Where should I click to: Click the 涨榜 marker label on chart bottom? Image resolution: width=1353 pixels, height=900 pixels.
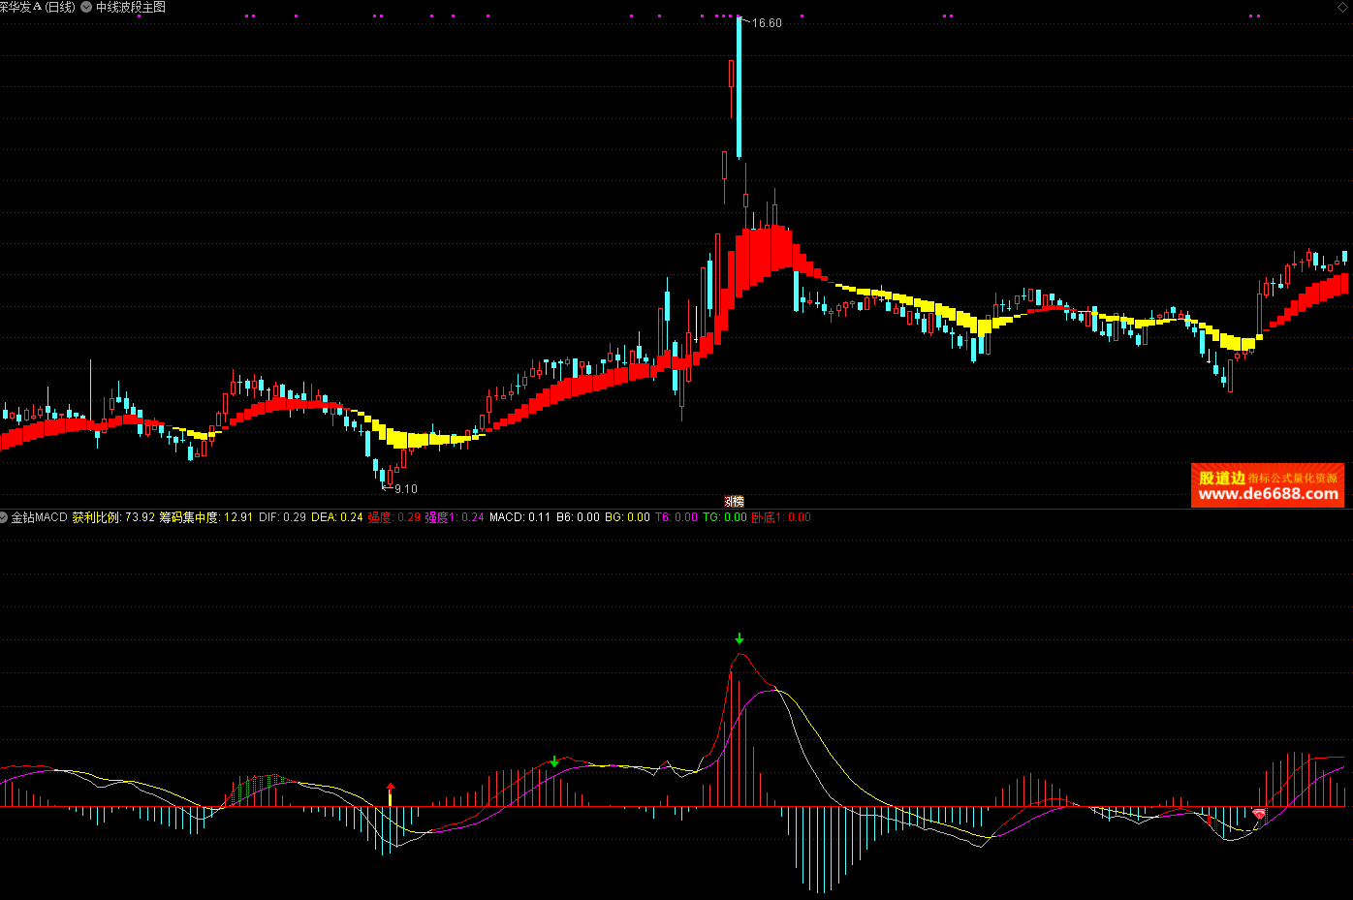point(735,501)
